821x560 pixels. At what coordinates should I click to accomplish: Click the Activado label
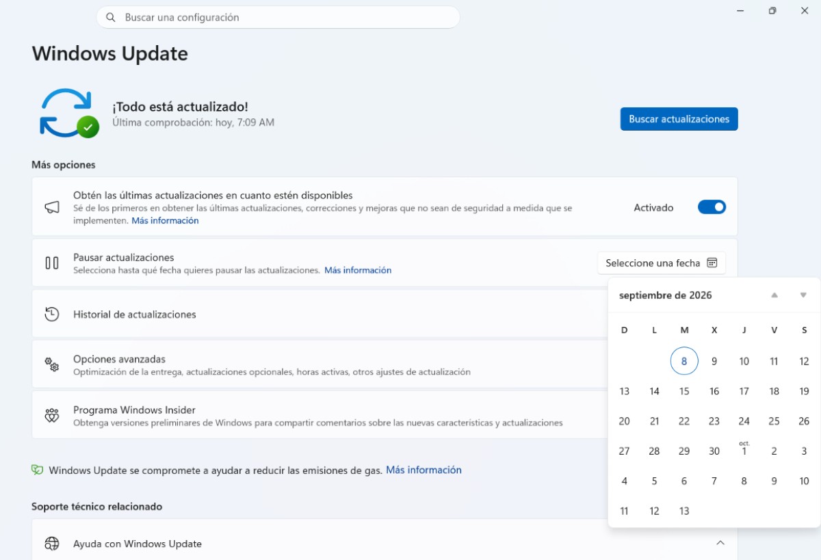click(653, 207)
